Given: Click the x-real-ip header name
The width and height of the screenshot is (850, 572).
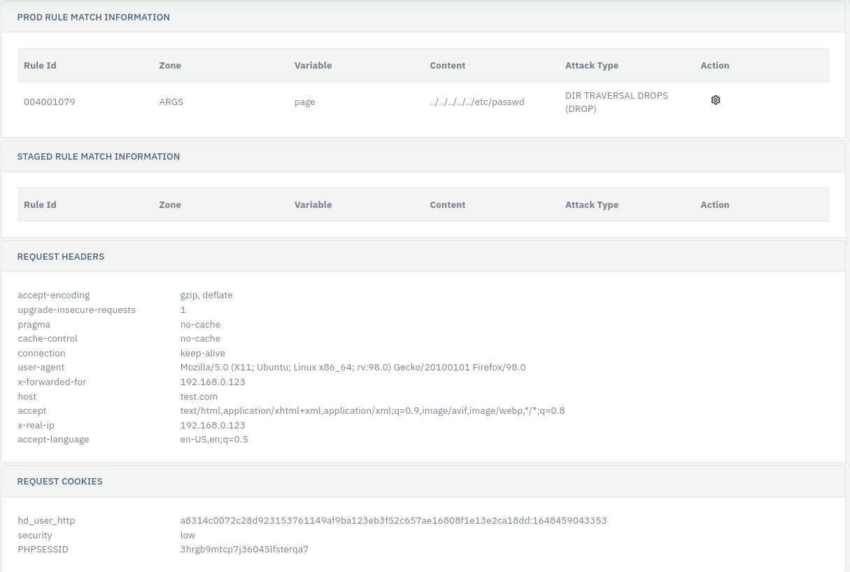Looking at the screenshot, I should pyautogui.click(x=36, y=426).
